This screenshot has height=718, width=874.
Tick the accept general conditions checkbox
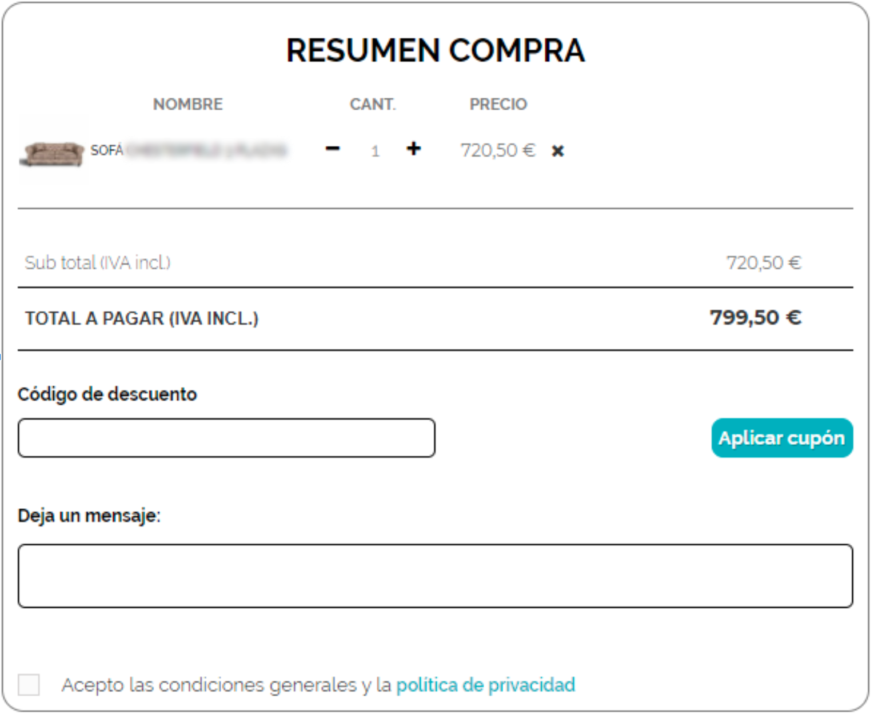(29, 684)
